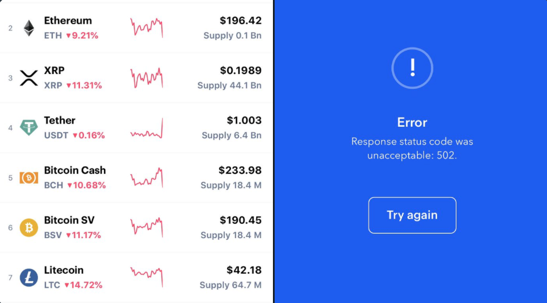The image size is (547, 303).
Task: Click the XRP logo icon
Action: [29, 78]
